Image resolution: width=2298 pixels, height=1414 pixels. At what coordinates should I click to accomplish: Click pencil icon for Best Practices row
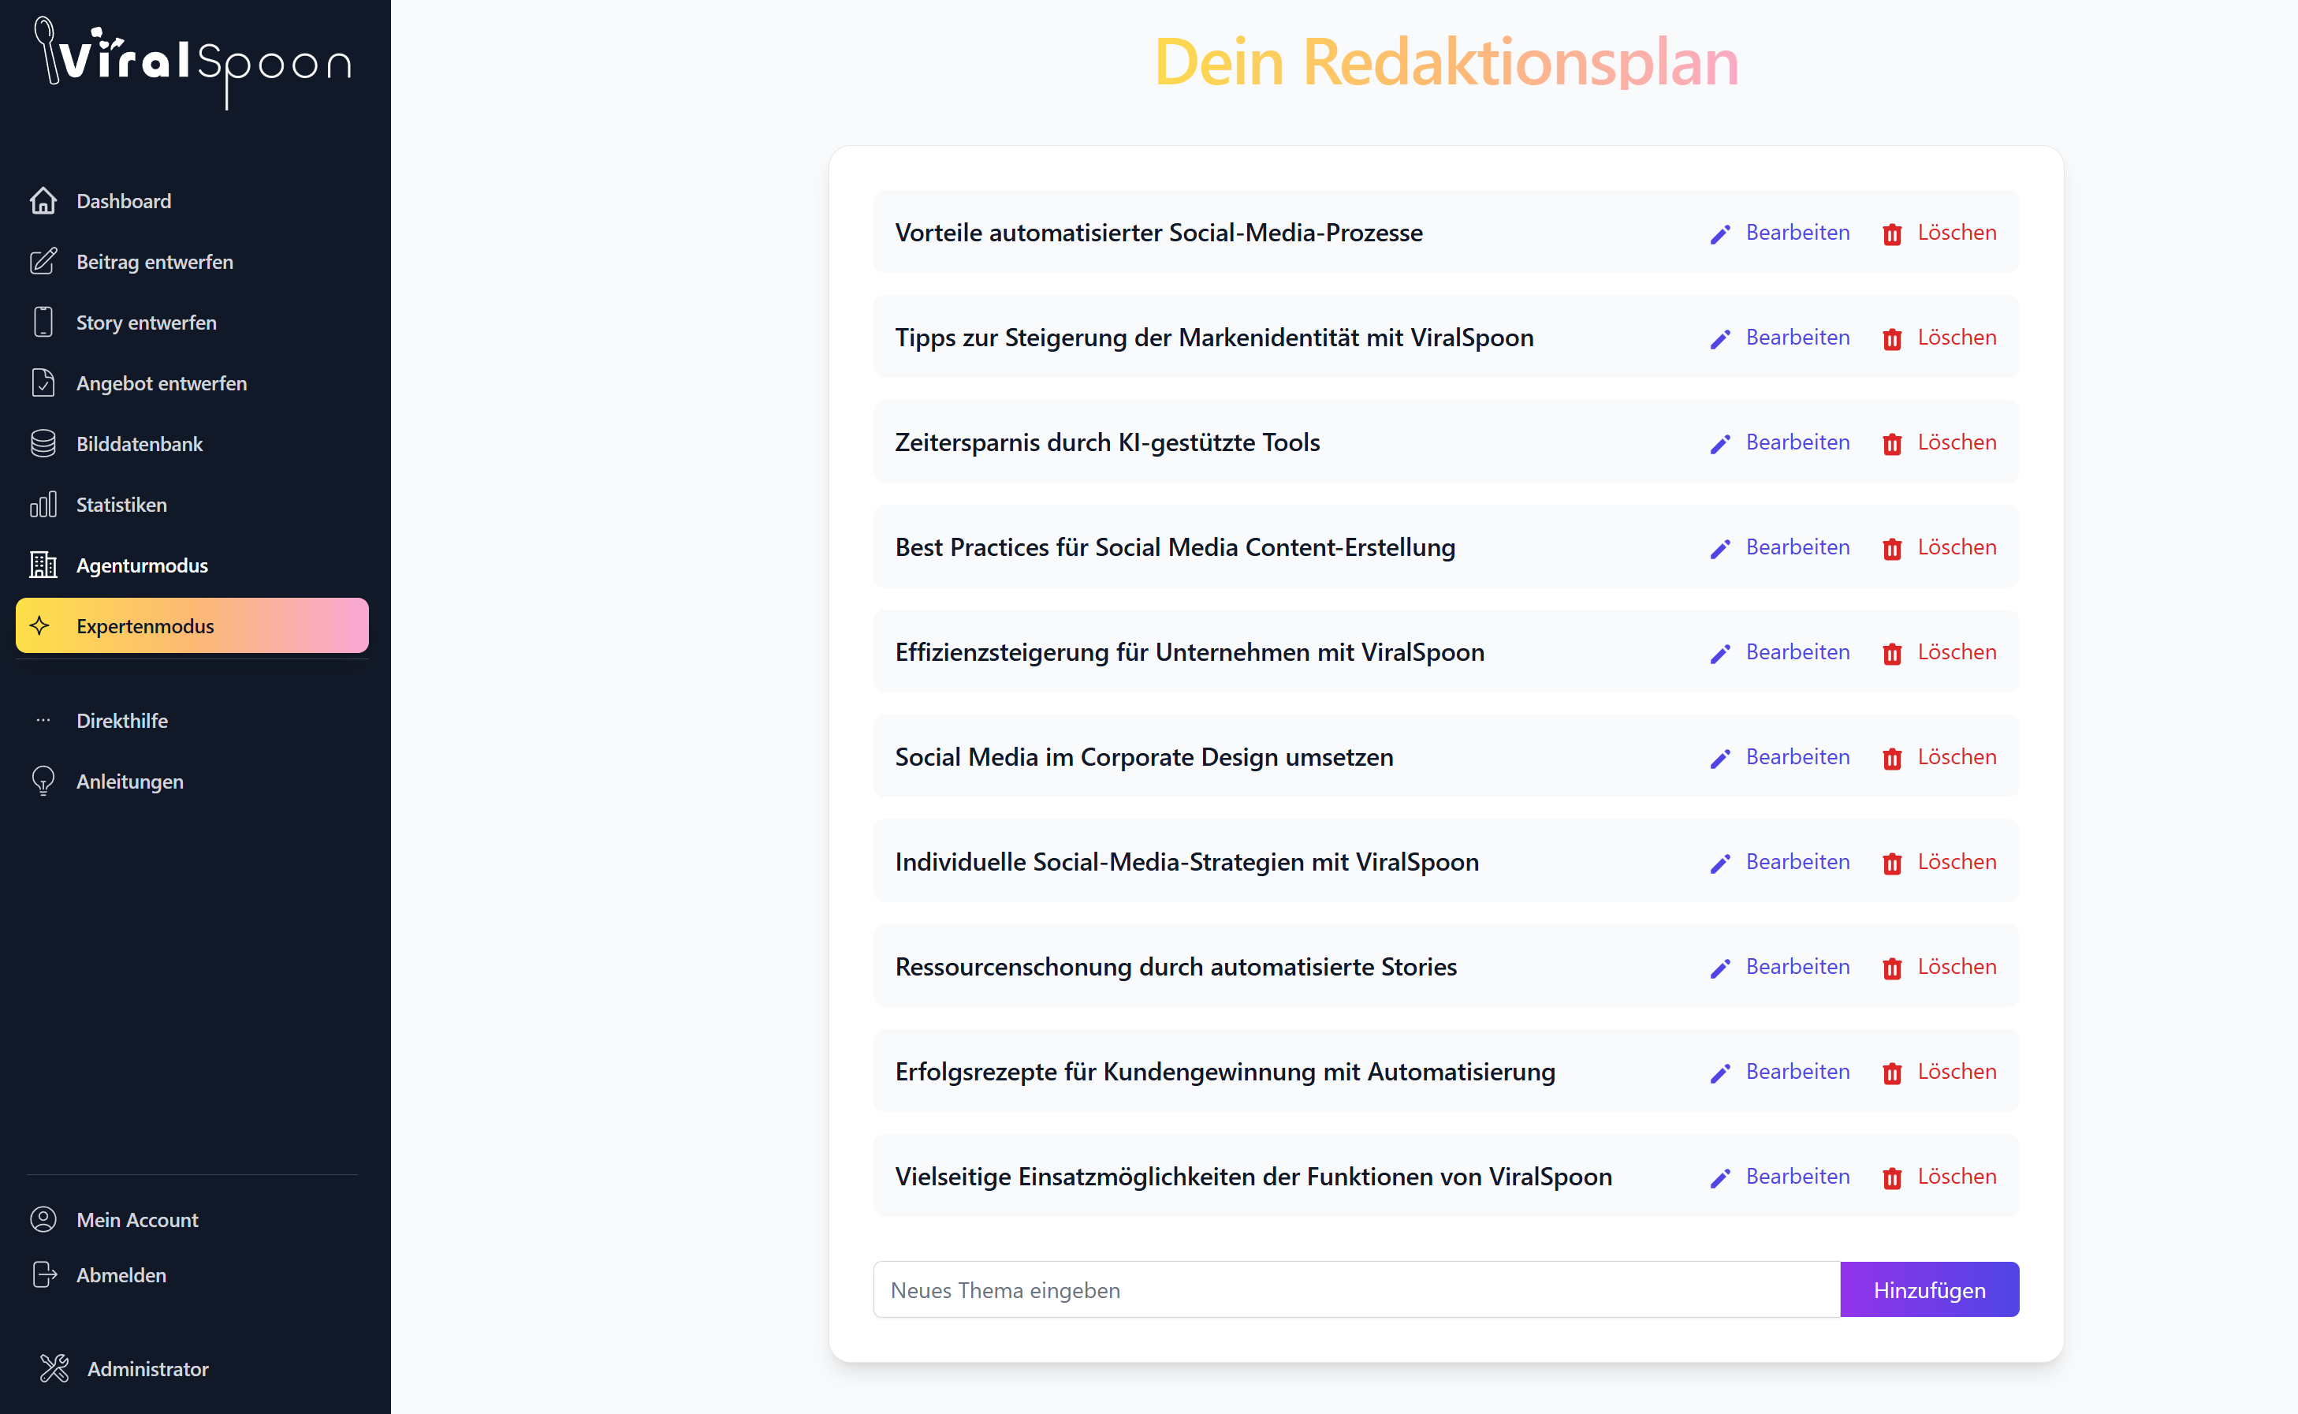pos(1720,548)
